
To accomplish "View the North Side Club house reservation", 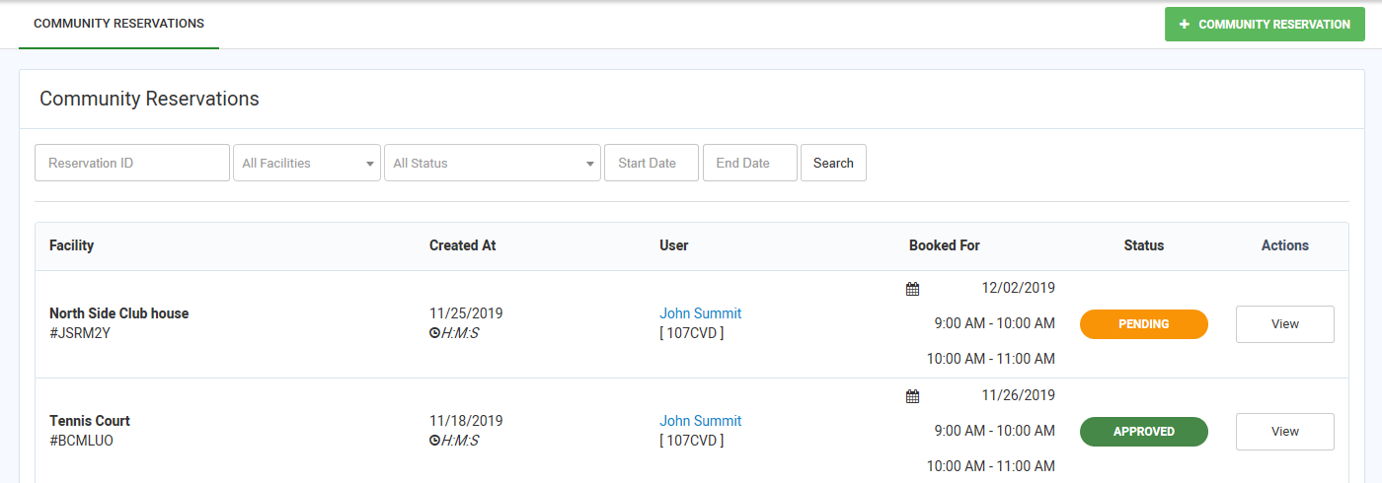I will [1284, 324].
